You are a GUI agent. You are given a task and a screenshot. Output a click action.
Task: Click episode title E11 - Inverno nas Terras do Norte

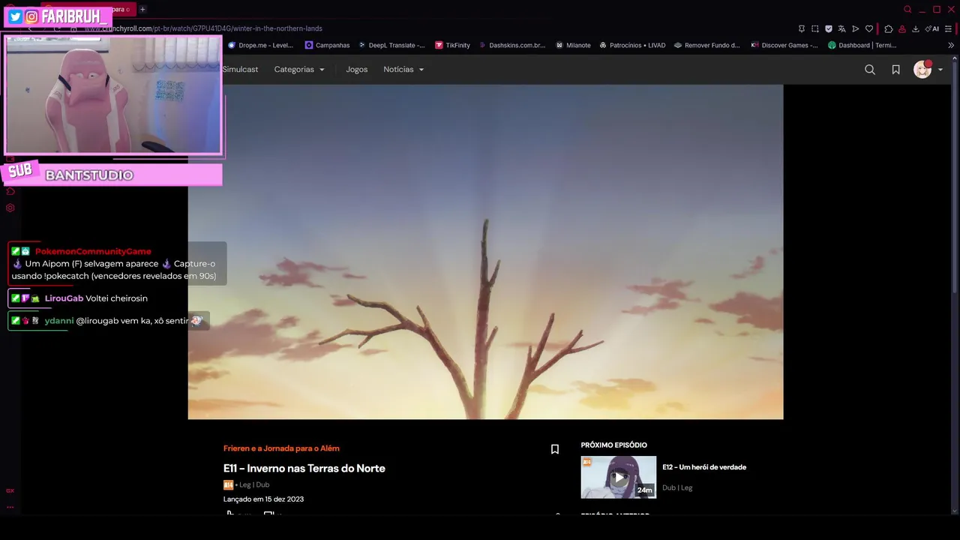point(304,468)
